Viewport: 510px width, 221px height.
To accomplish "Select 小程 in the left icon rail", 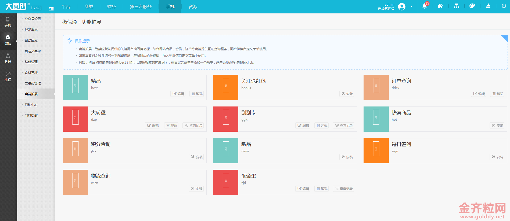I will point(8,76).
